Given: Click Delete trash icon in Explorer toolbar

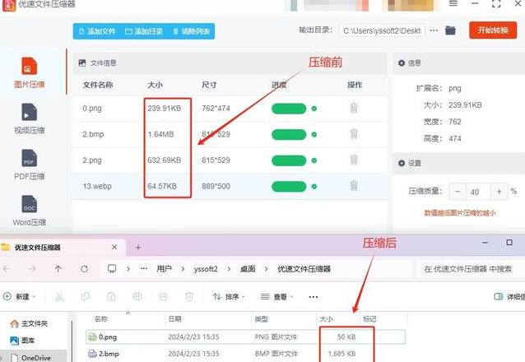Looking at the screenshot, I should tap(189, 297).
